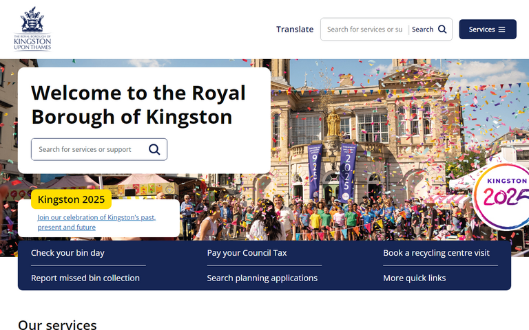Open the Translate option
The height and width of the screenshot is (330, 529).
(x=295, y=30)
